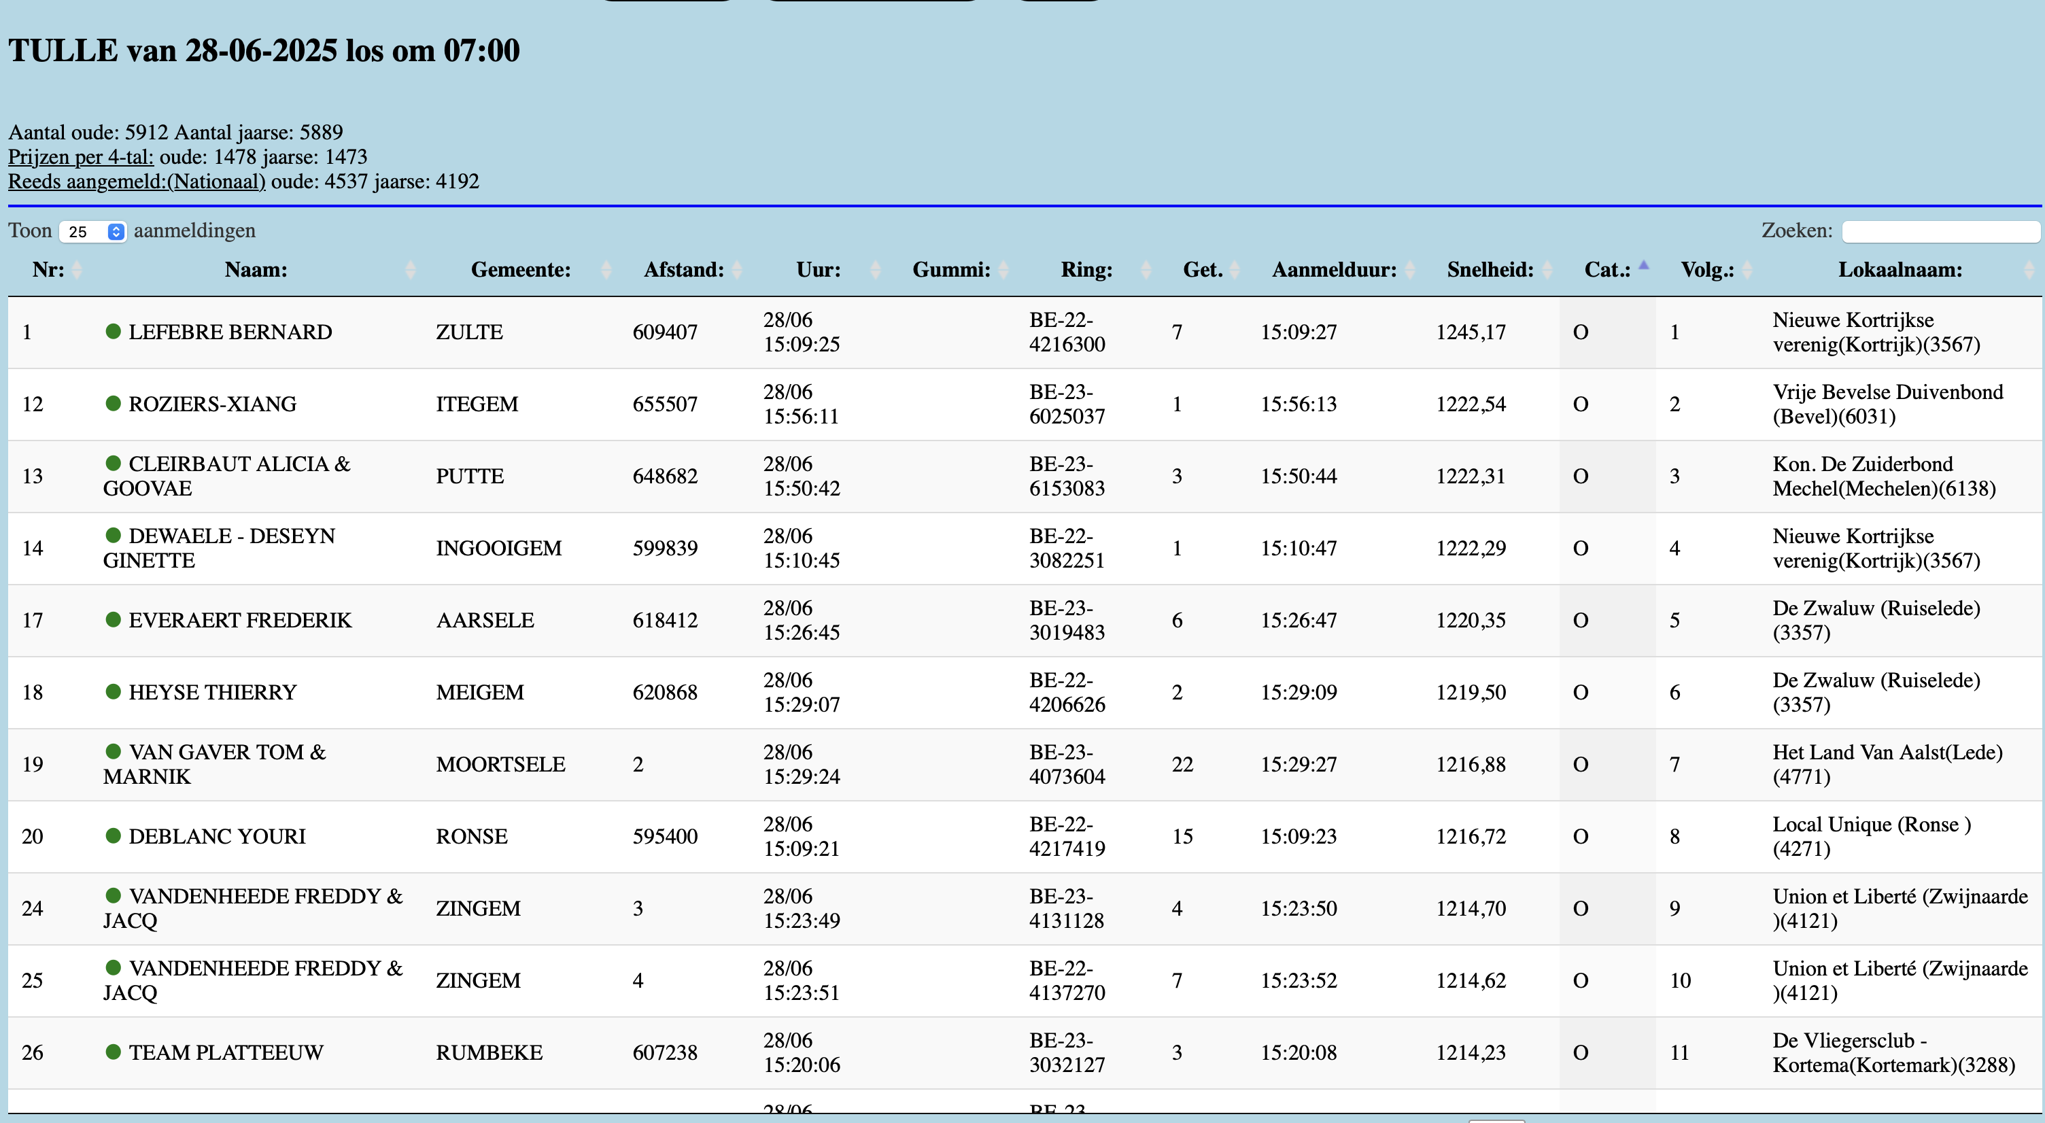This screenshot has width=2045, height=1123.
Task: Click green dot next to EVERAERT FREDERIK
Action: point(113,619)
